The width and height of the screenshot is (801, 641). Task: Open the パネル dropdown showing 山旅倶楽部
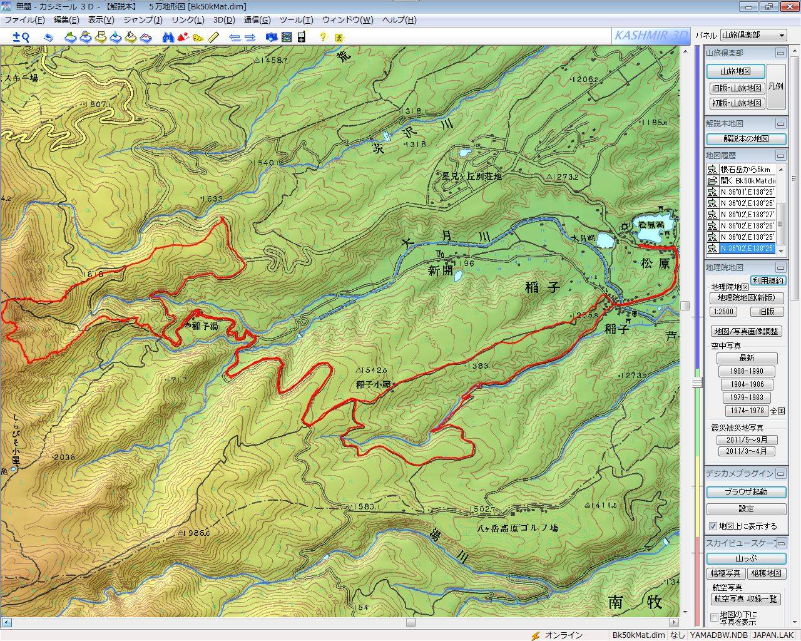[x=753, y=35]
